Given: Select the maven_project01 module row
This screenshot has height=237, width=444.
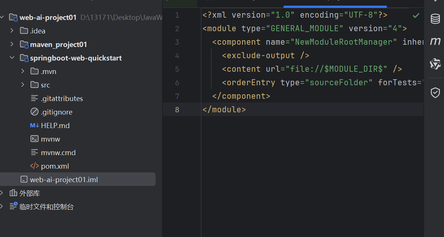Looking at the screenshot, I should 78,45.
